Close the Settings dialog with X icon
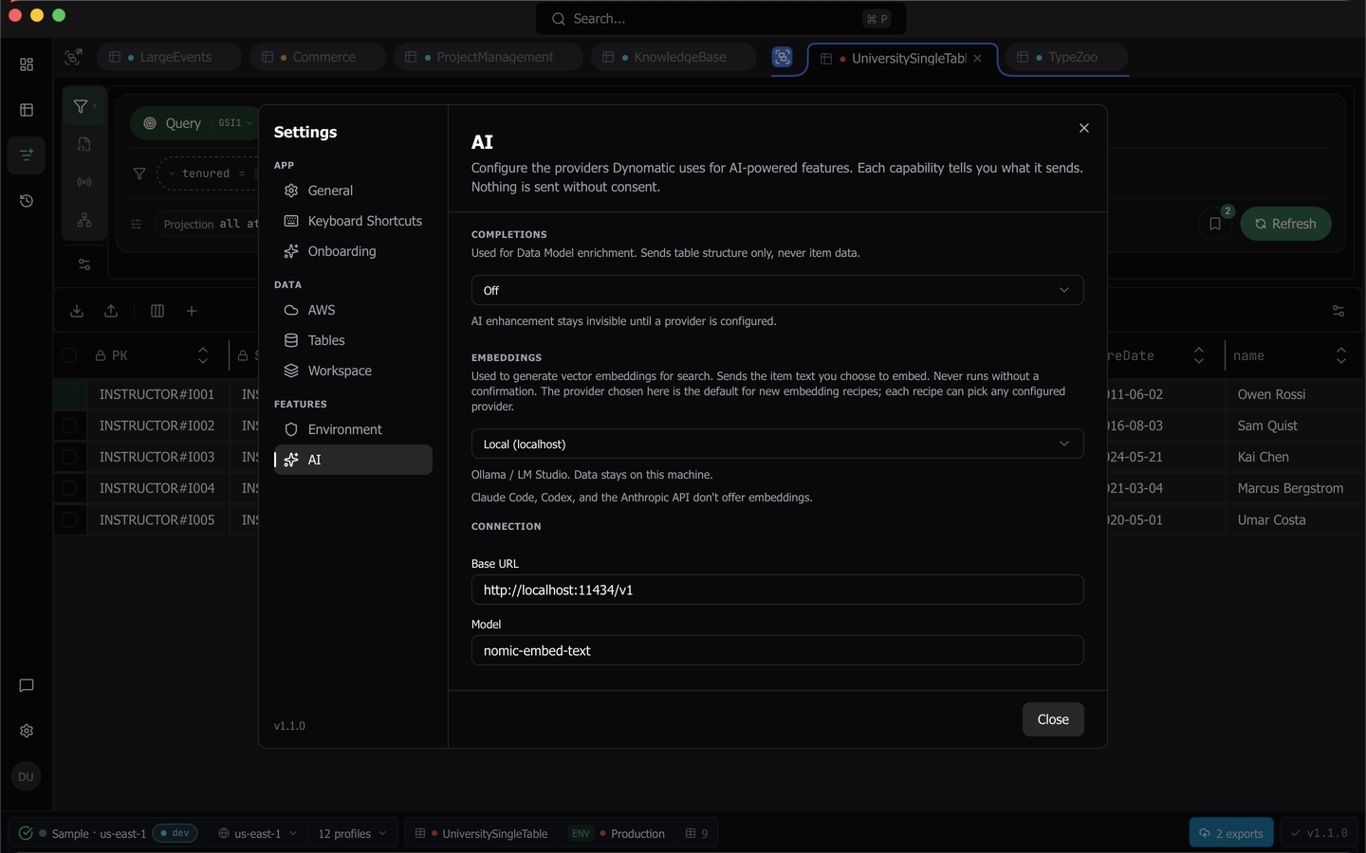This screenshot has height=853, width=1366. 1084,128
